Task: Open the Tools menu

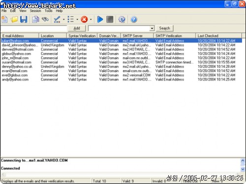Action: (x=49, y=11)
